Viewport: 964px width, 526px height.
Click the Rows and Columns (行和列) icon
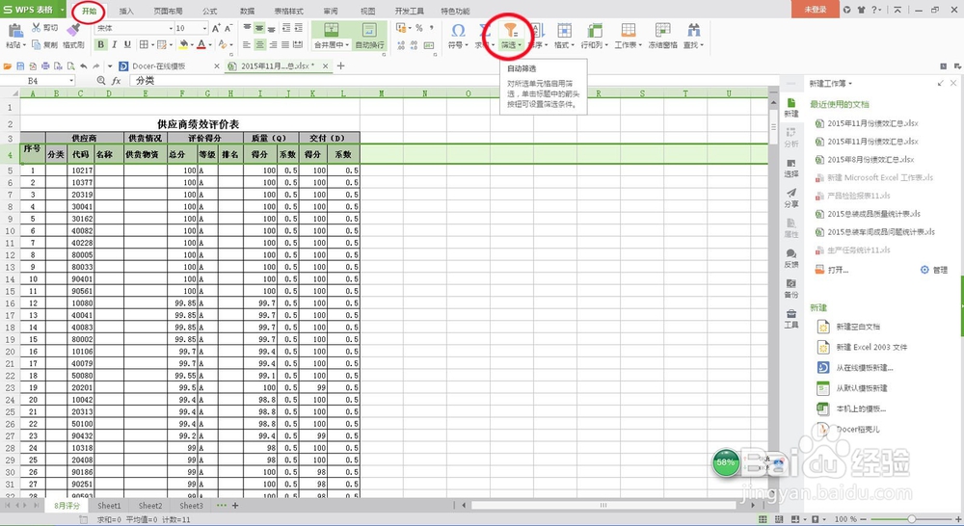point(595,30)
